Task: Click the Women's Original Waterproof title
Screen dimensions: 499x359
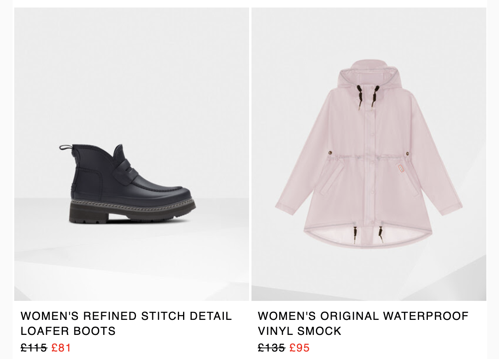Action: pyautogui.click(x=363, y=323)
